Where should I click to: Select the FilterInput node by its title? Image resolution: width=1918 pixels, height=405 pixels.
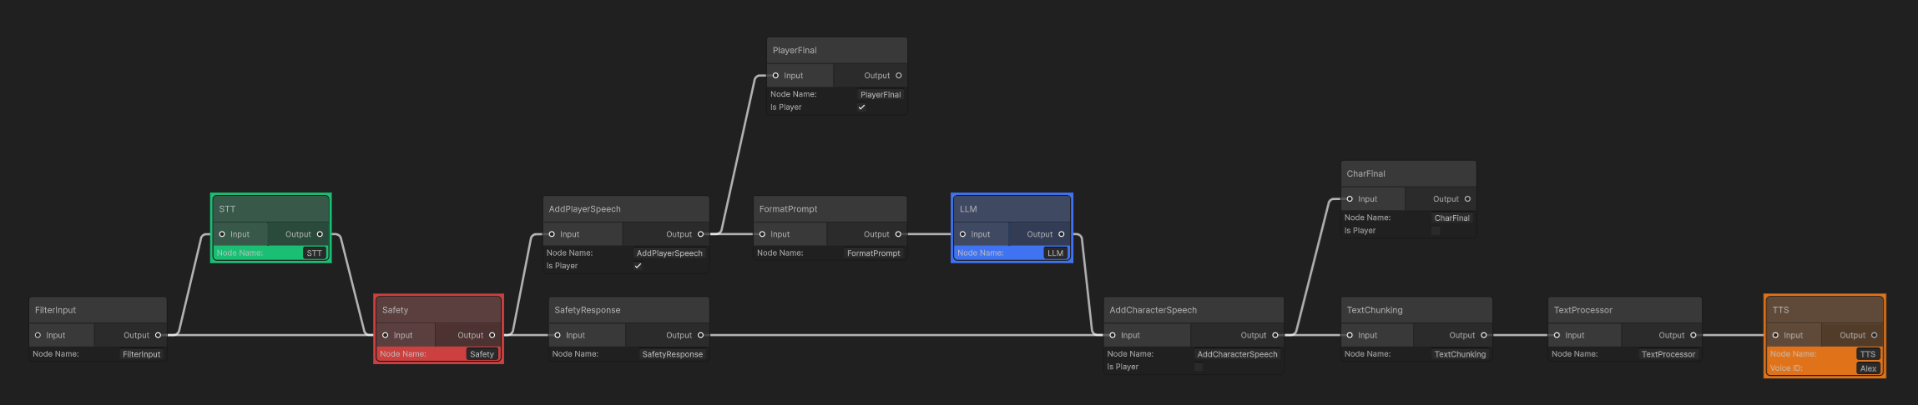tap(98, 310)
